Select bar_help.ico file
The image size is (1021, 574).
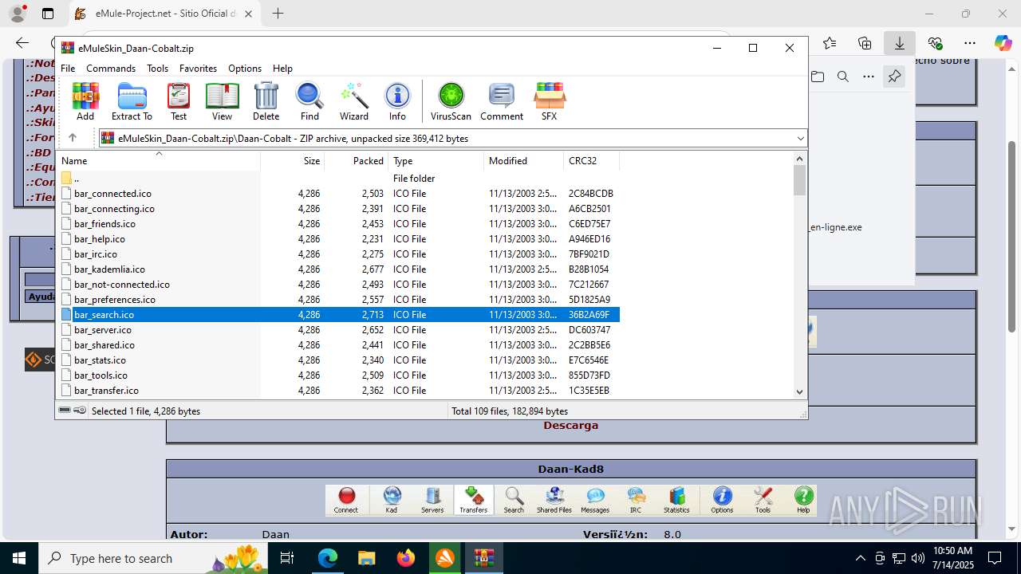coord(338,238)
